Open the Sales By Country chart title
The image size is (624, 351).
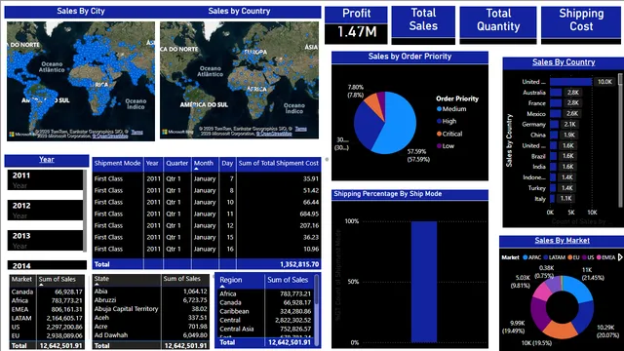[x=564, y=62]
